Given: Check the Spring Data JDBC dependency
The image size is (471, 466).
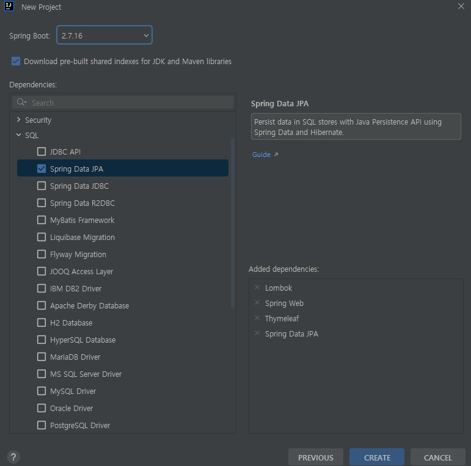Looking at the screenshot, I should [42, 186].
